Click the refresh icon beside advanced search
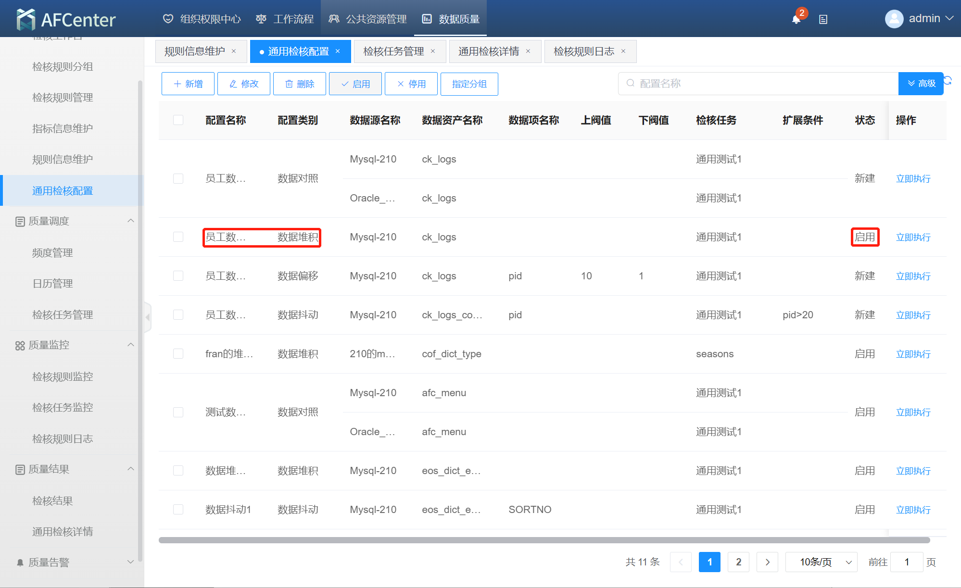The width and height of the screenshot is (961, 588). 948,80
